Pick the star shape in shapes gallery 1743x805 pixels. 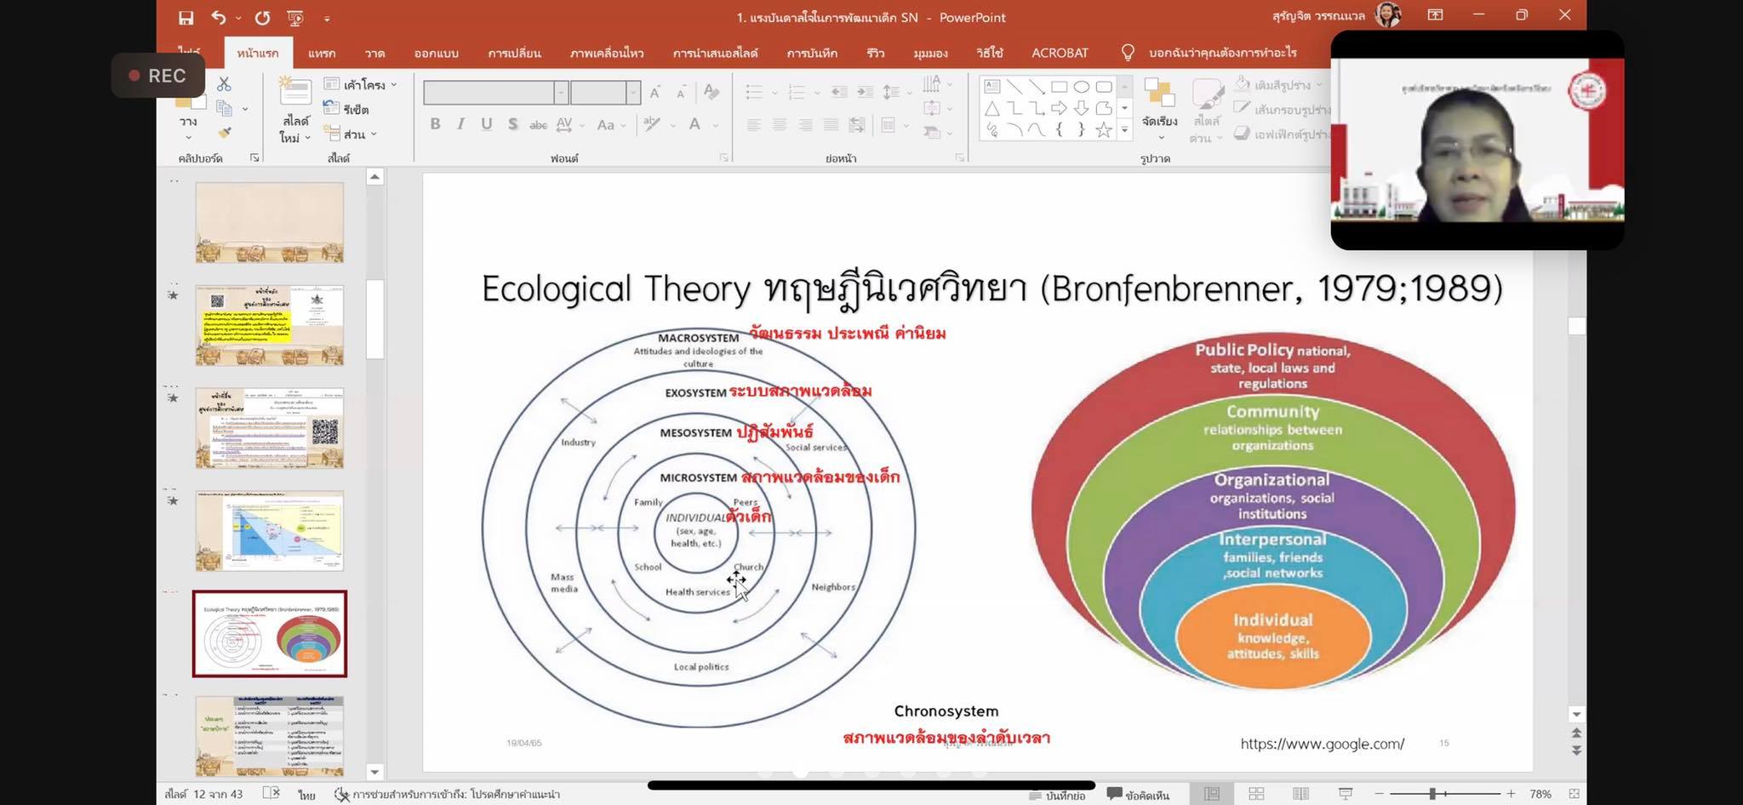pyautogui.click(x=1104, y=130)
